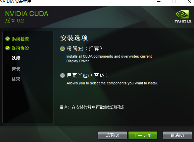Open the 系统检查 step in sidebar
The image size is (194, 142).
[20, 39]
